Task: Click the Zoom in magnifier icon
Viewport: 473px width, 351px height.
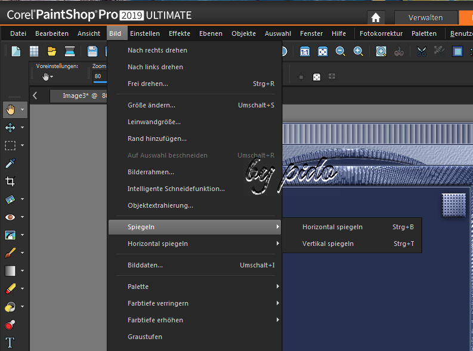Action: click(x=358, y=51)
